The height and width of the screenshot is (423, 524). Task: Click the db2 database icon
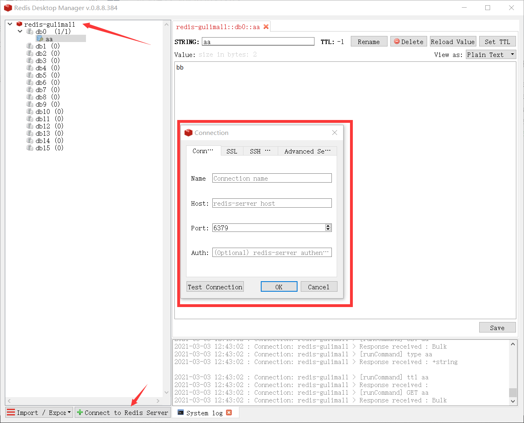[30, 53]
